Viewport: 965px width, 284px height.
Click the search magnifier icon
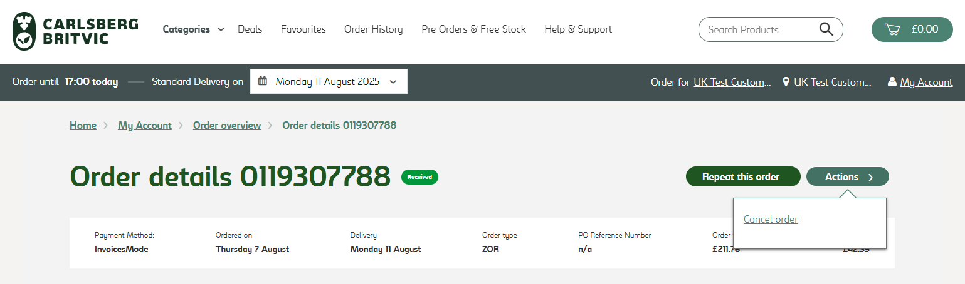tap(826, 29)
